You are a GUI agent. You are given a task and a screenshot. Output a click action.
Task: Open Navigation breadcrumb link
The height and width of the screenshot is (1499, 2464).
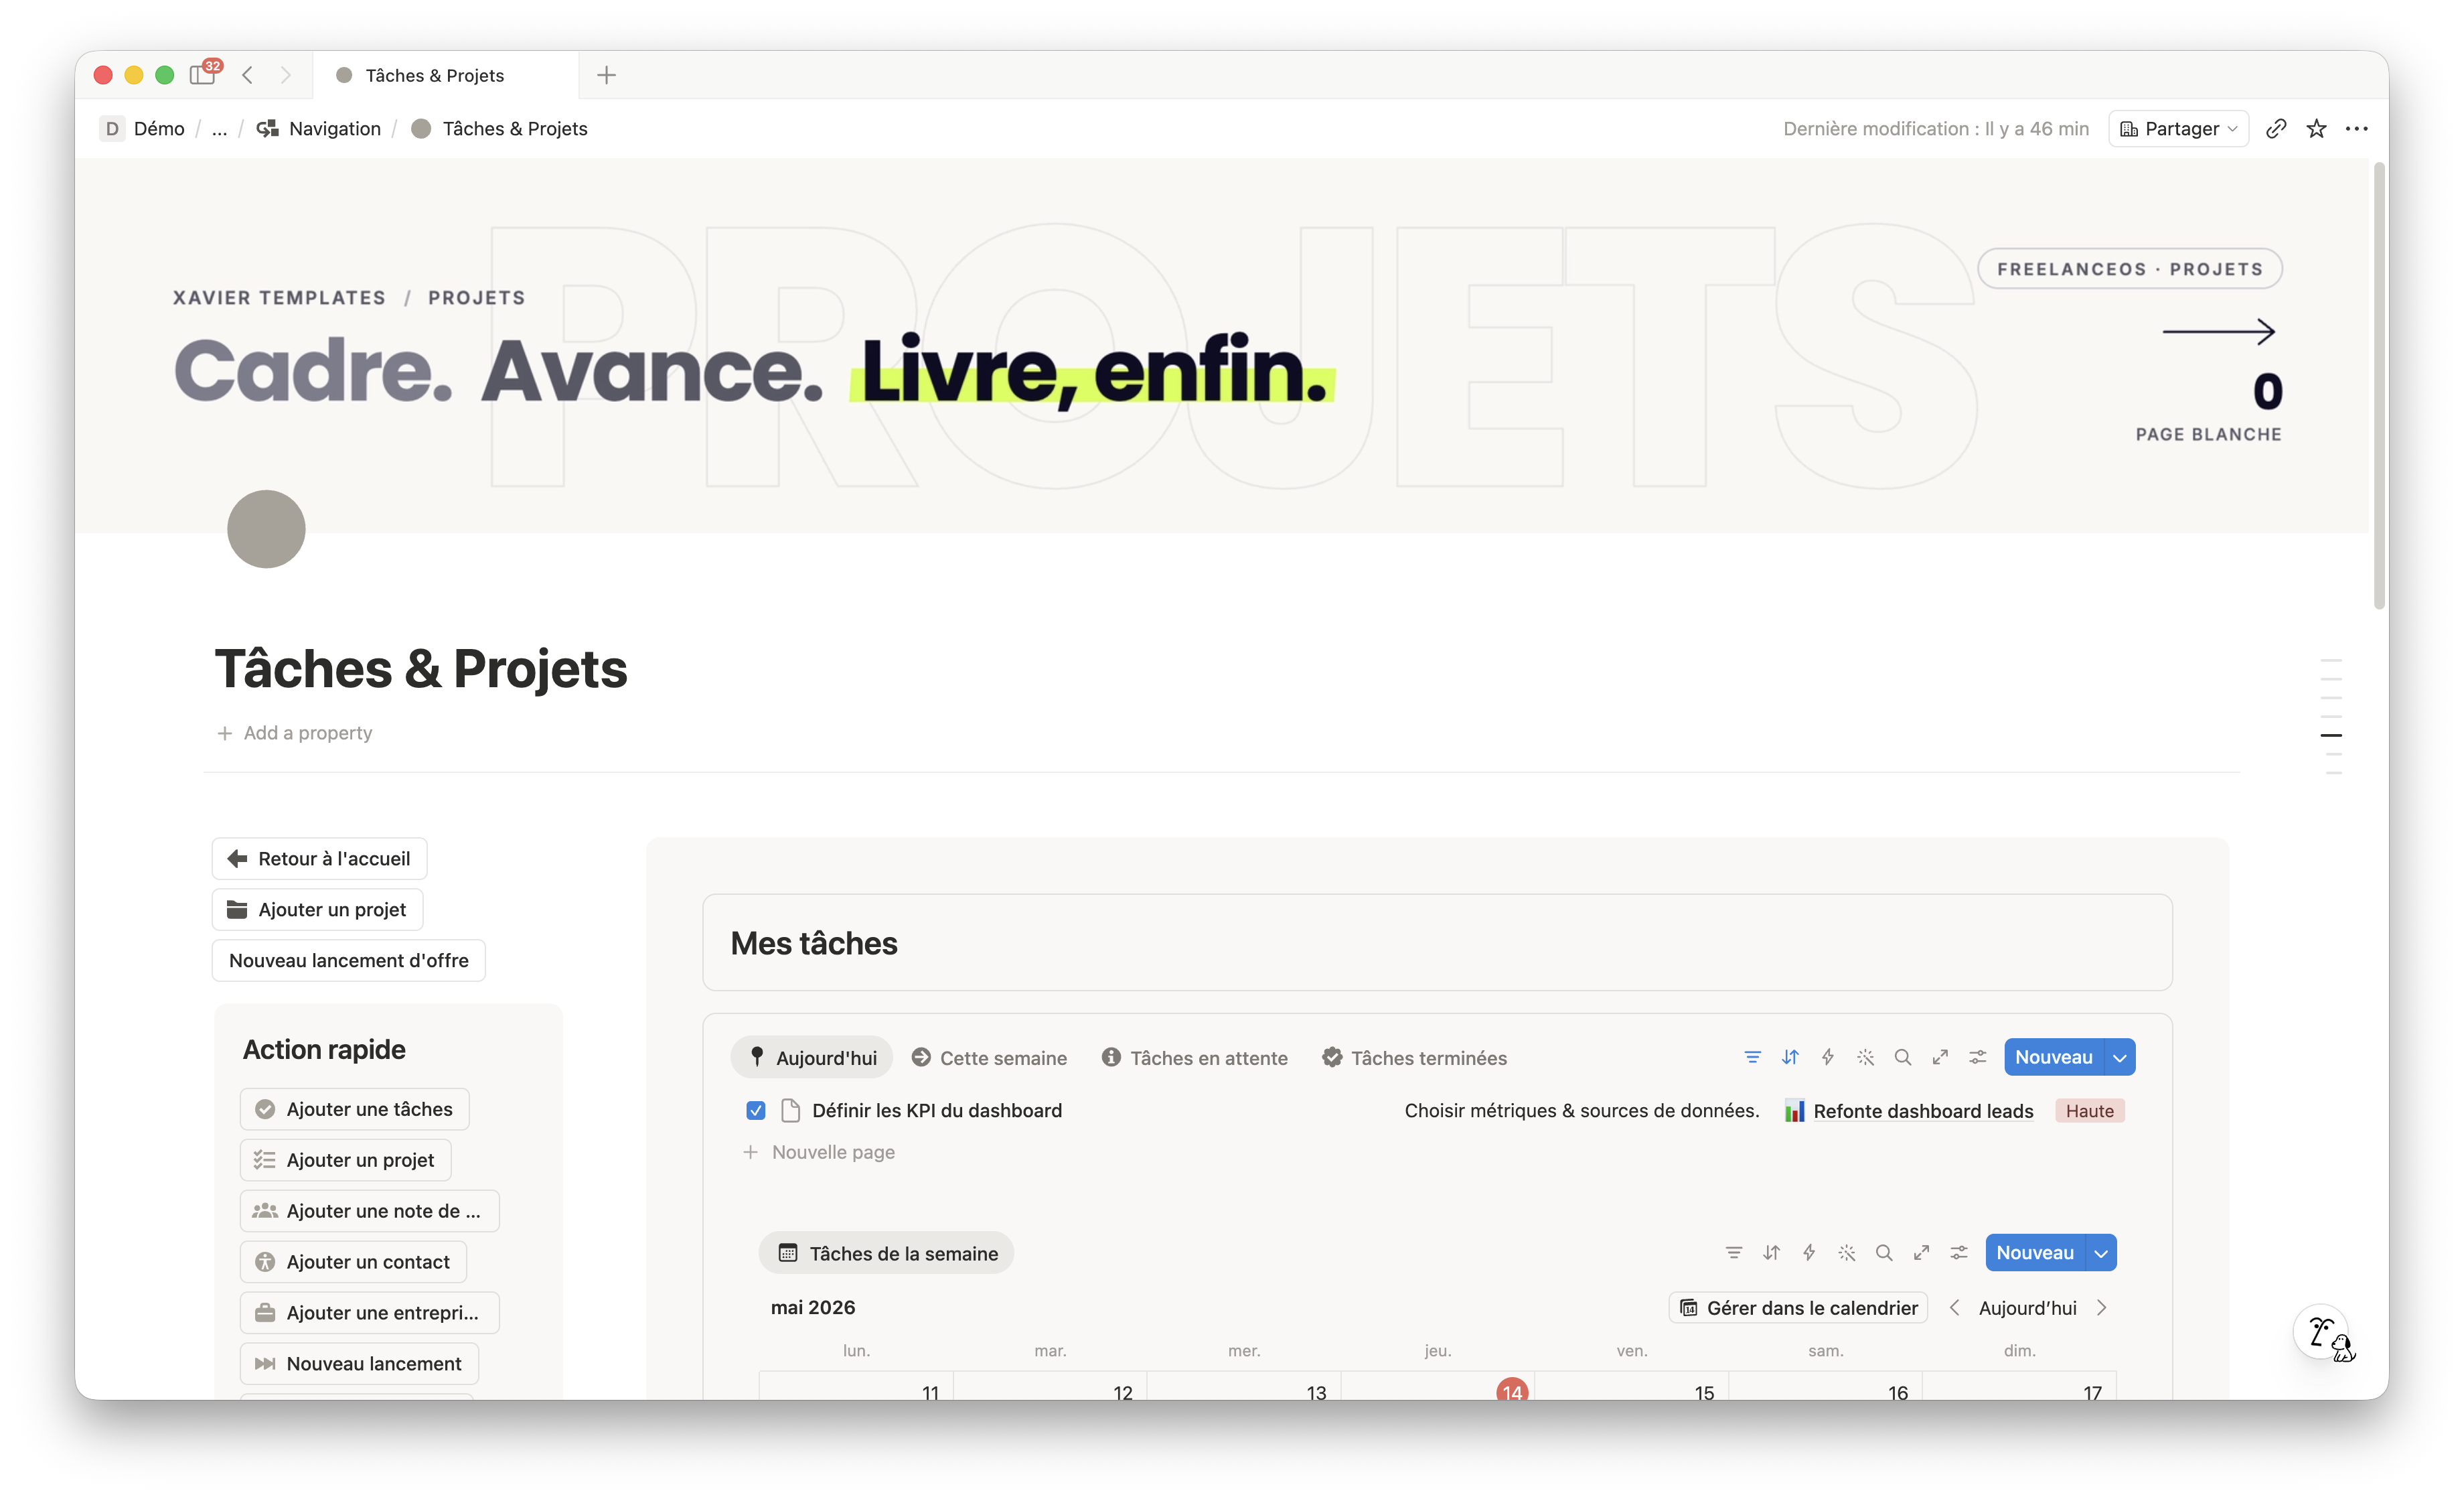click(x=320, y=128)
